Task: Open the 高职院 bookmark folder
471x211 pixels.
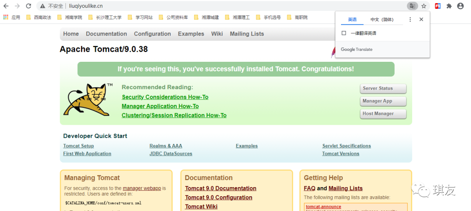Action: (297, 17)
